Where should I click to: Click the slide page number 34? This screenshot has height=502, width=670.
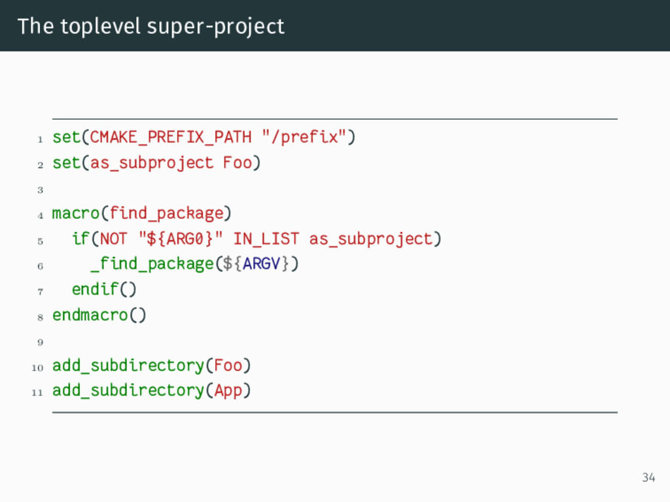click(x=648, y=477)
